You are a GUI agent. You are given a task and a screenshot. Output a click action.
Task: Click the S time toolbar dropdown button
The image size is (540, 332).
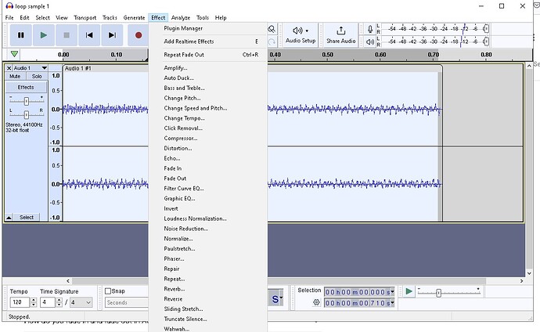(x=275, y=298)
